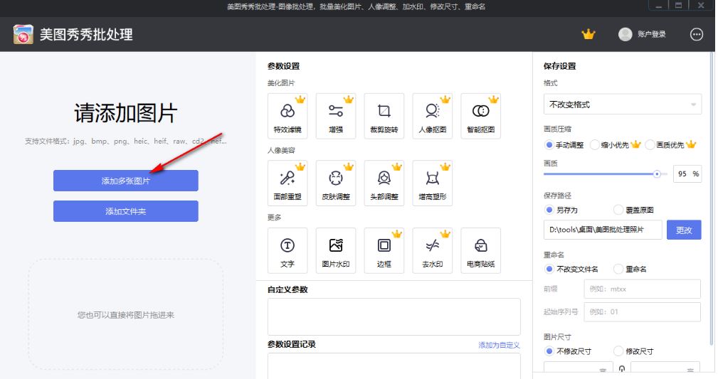This screenshot has width=718, height=379.
Task: Adjust the 画质 quality slider handle
Action: point(657,174)
